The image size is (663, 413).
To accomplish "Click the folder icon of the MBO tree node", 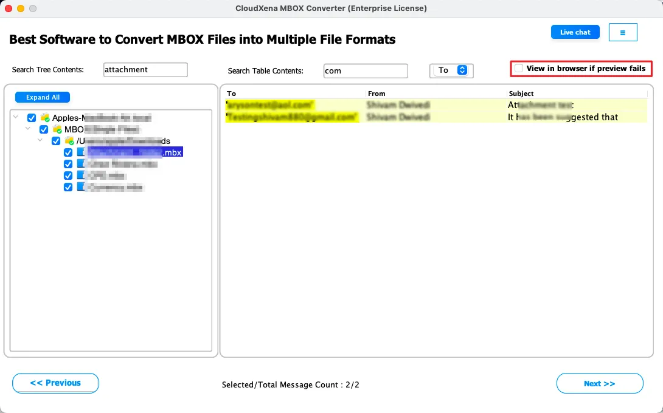I will 57,129.
